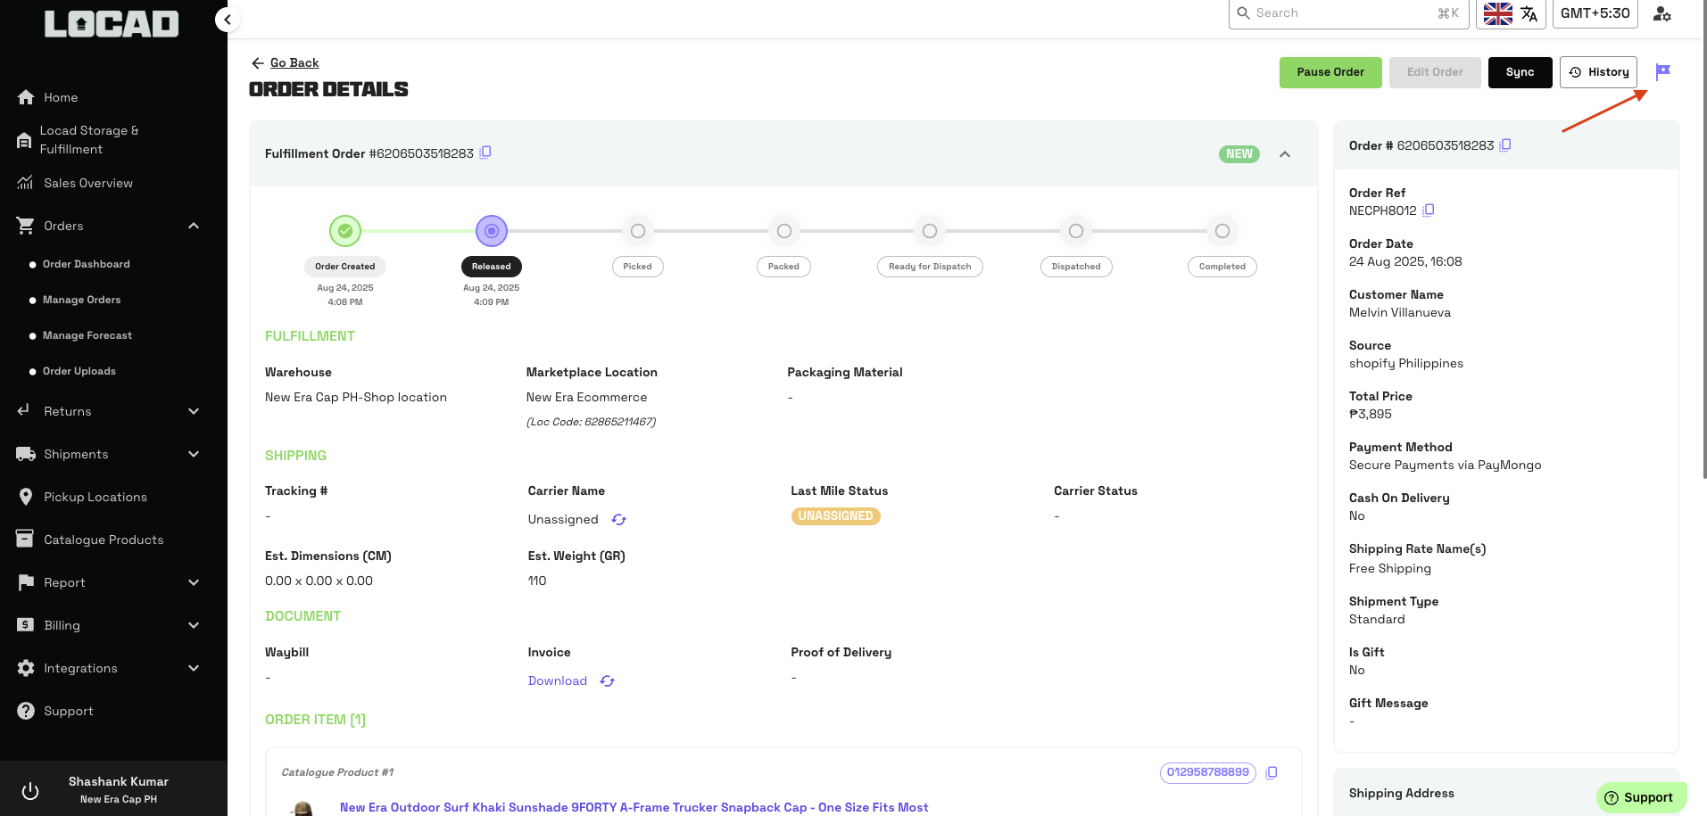The image size is (1707, 816).
Task: Click the product thumbnail of the cap
Action: point(303,808)
